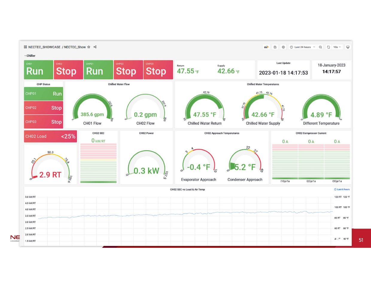Click the cycle view mode monitor icon
The image size is (371, 287).
coord(348,47)
